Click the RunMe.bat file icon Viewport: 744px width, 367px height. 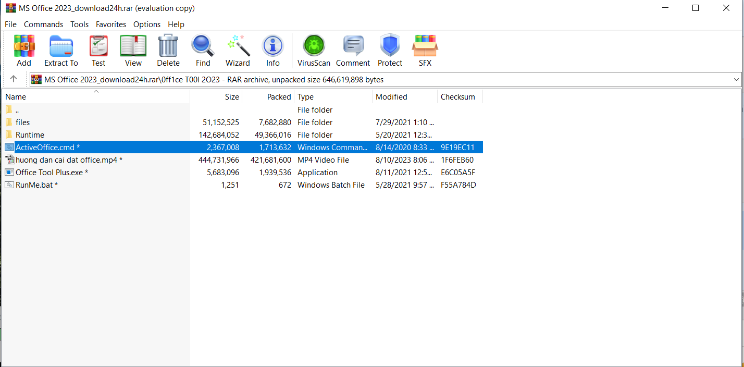click(x=9, y=185)
